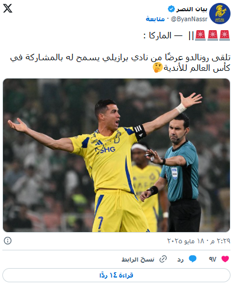Screen dimensions: 237x287
Task: Click the blue reply bubble icon
Action: (x=193, y=259)
